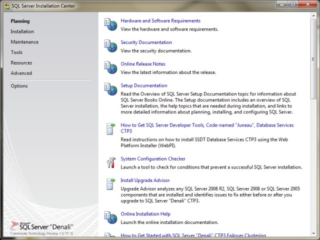Click the Install Upgrade Advisor icon
The width and height of the screenshot is (320, 240).
110,183
